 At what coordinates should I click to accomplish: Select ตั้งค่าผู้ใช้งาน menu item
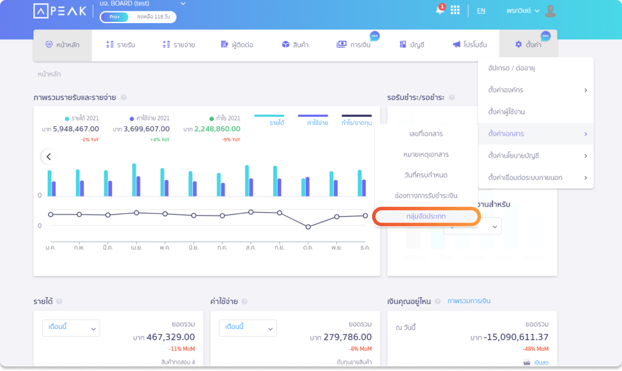coord(536,112)
